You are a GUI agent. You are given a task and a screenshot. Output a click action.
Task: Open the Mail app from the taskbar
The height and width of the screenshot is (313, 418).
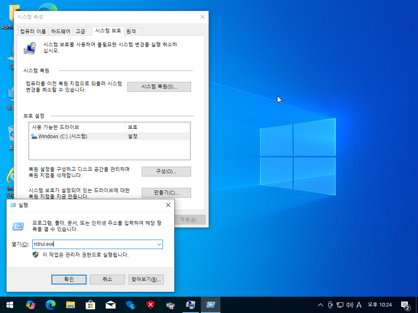[x=110, y=305]
